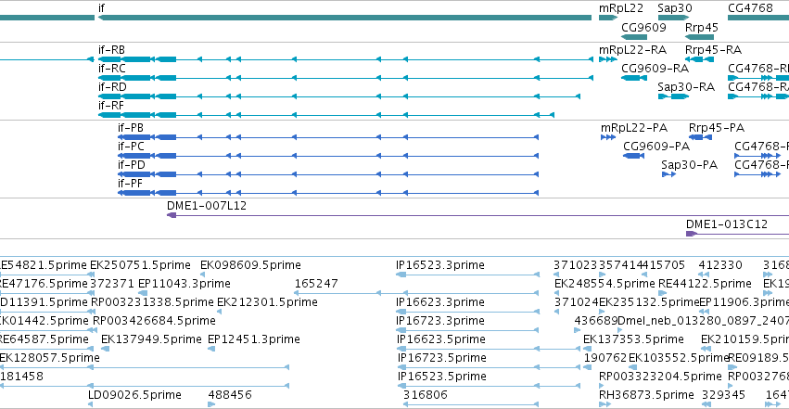Select protein if-PF

[131, 184]
